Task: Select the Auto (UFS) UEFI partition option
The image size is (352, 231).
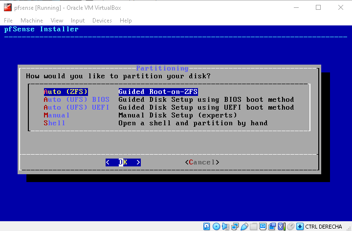Action: click(x=76, y=107)
